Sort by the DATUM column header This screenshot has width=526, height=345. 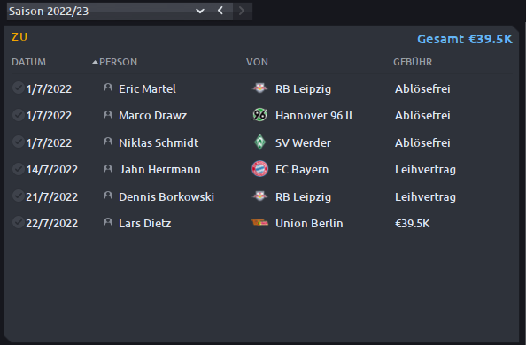[x=29, y=62]
